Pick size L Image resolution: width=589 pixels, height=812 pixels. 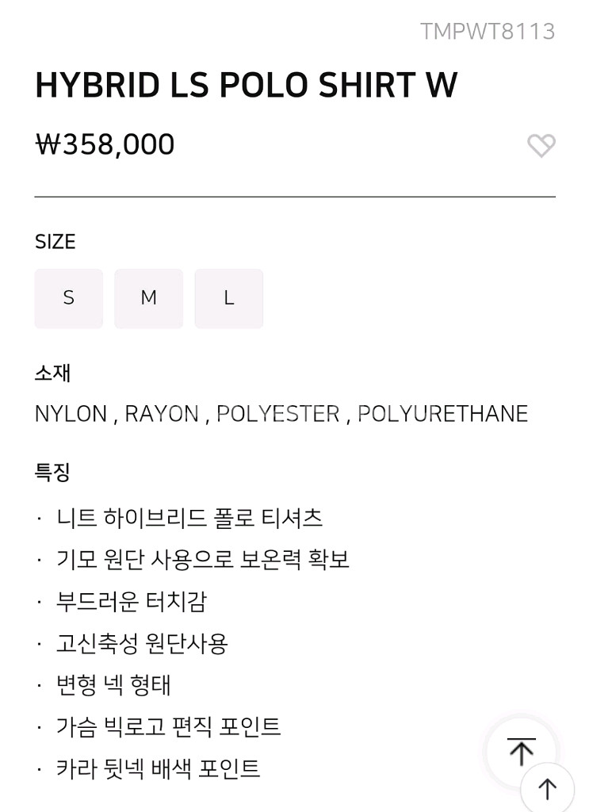click(x=229, y=298)
